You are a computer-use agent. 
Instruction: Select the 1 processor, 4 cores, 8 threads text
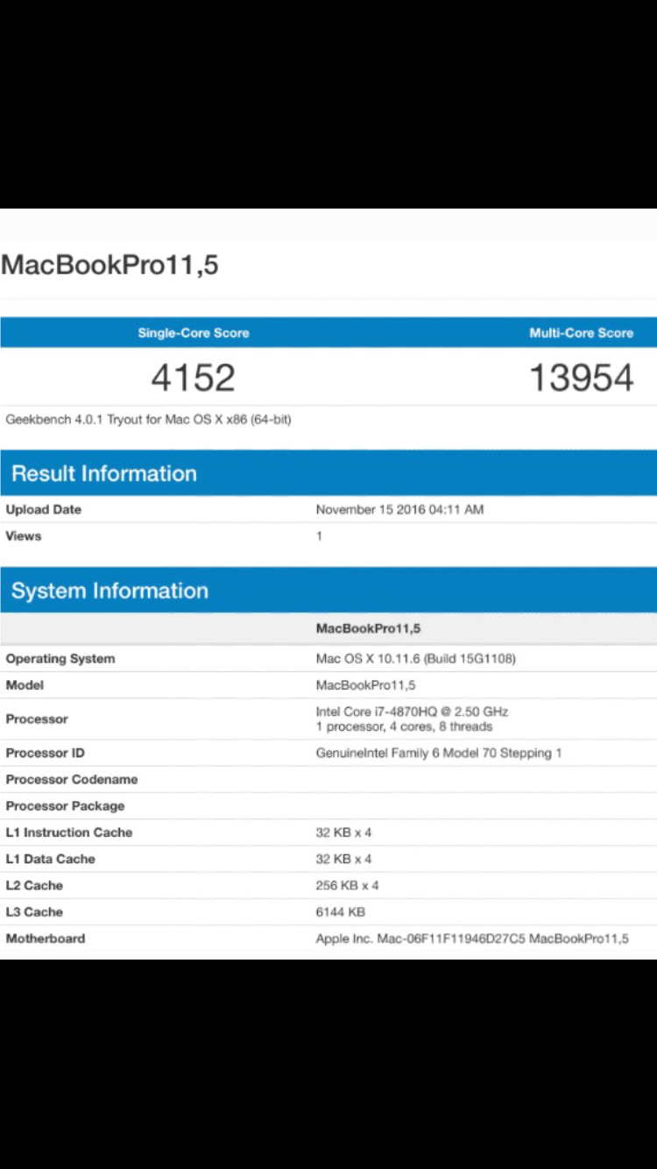tap(405, 726)
